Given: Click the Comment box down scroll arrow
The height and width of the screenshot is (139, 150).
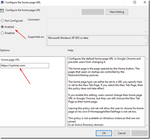Looking at the screenshot, I should (146, 32).
